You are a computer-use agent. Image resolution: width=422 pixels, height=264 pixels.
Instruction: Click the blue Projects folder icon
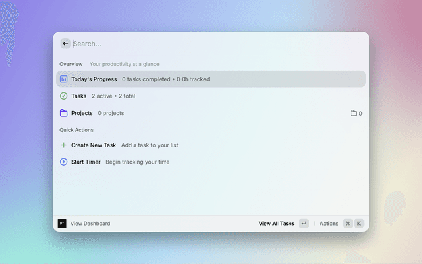click(64, 113)
